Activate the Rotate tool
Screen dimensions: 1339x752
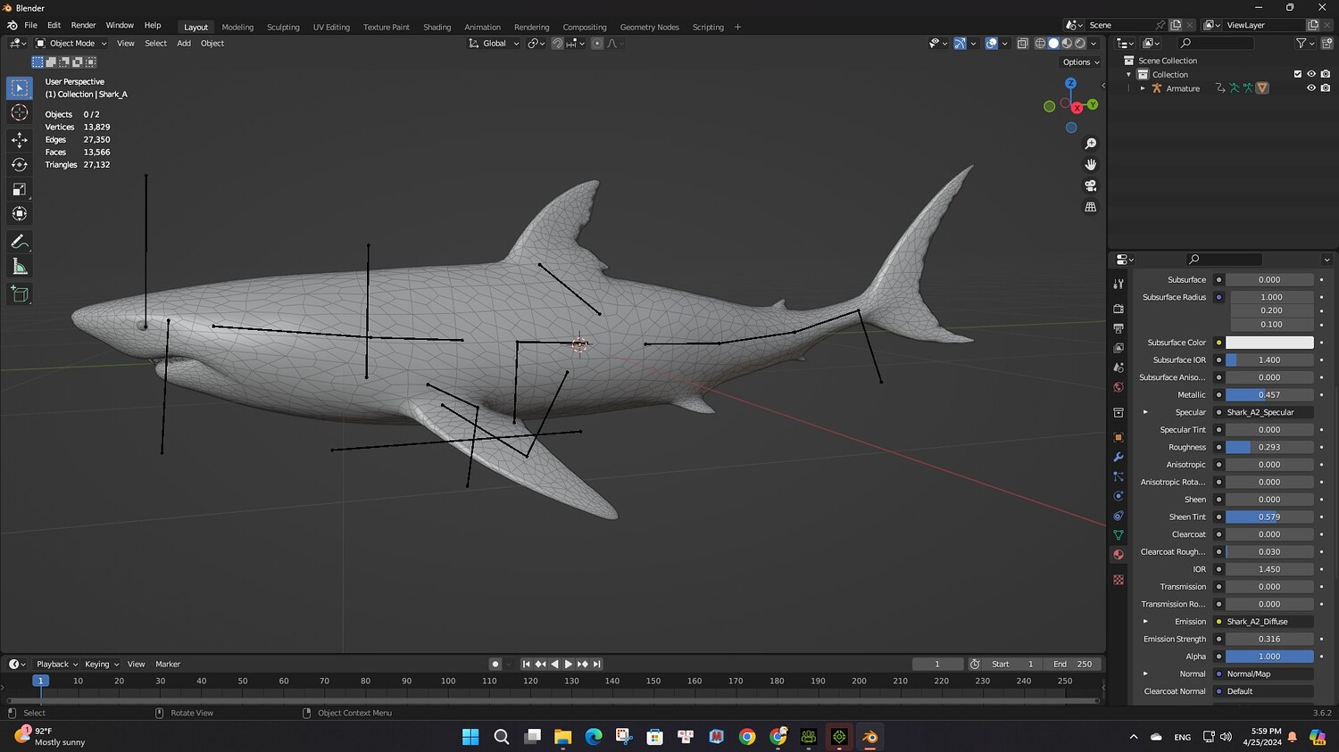[20, 165]
